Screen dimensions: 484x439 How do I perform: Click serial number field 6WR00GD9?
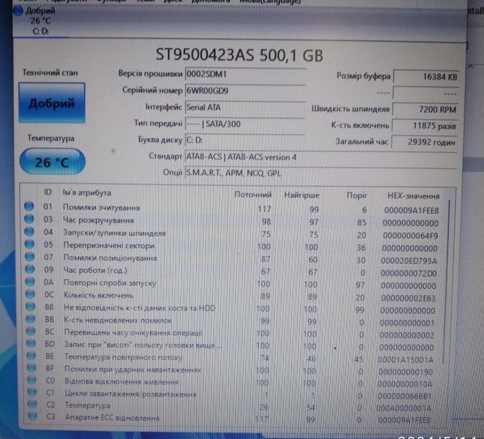pos(245,91)
